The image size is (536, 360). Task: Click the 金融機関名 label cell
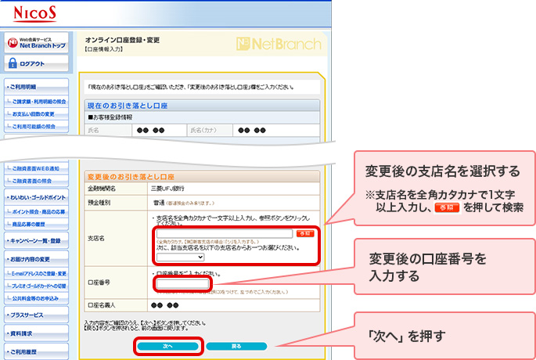coord(116,189)
